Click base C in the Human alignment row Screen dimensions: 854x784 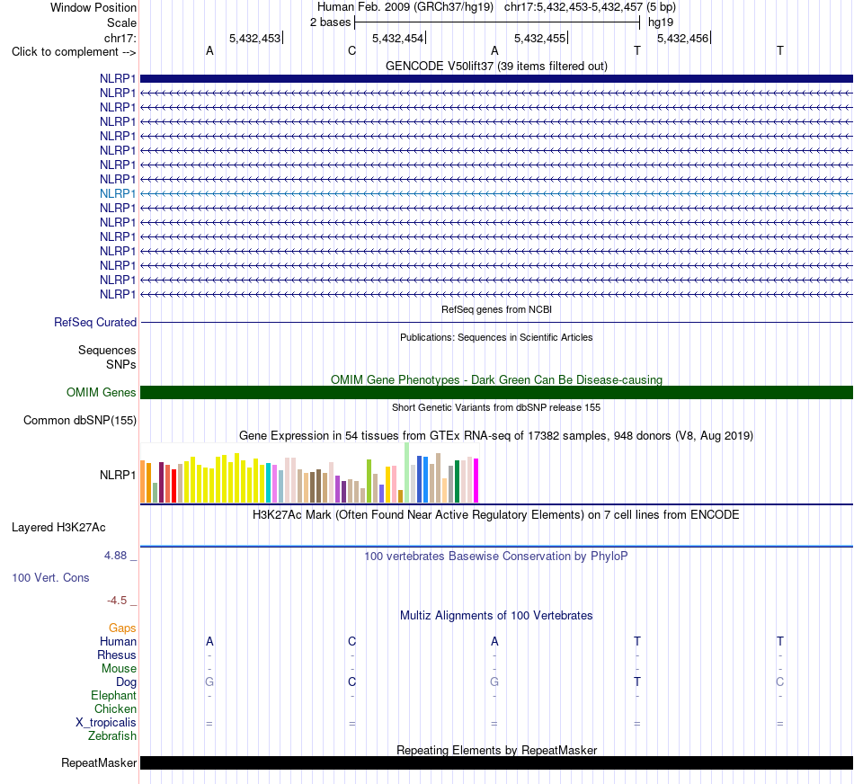tap(351, 641)
